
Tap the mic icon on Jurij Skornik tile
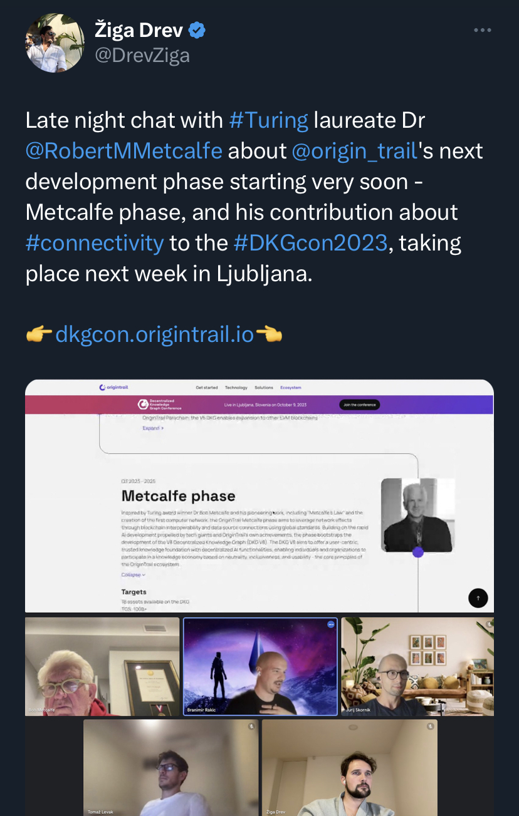pyautogui.click(x=489, y=624)
